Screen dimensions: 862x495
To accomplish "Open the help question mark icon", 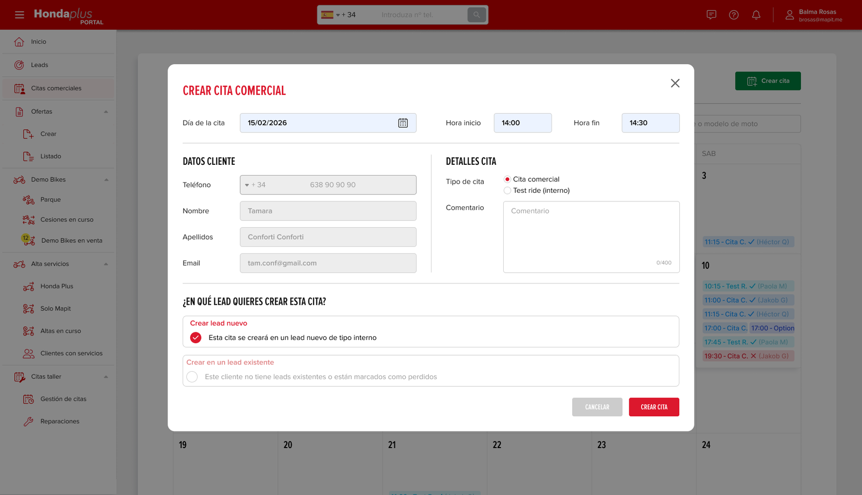I will (x=734, y=15).
